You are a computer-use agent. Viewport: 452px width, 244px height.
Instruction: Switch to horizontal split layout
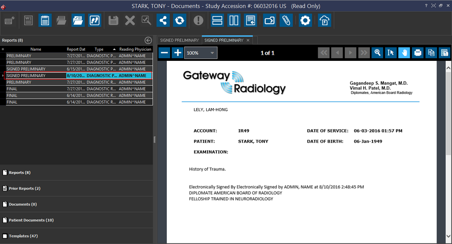(x=217, y=20)
